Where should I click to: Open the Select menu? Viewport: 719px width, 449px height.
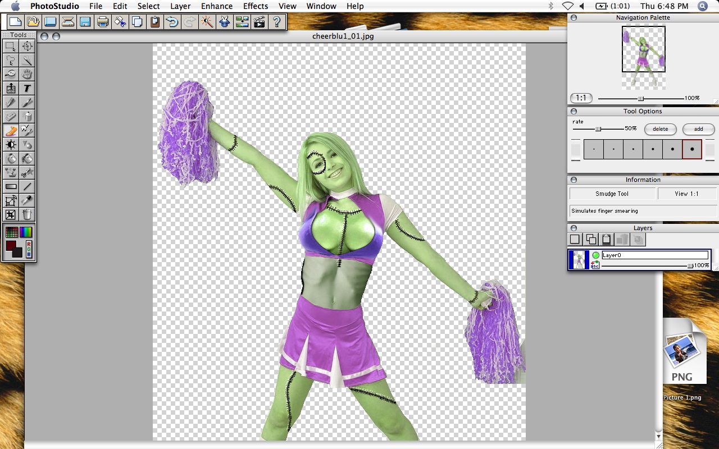[x=149, y=6]
